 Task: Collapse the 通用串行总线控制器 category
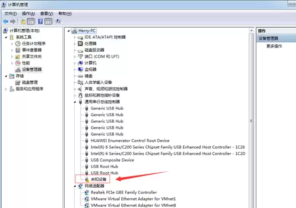pos(75,102)
